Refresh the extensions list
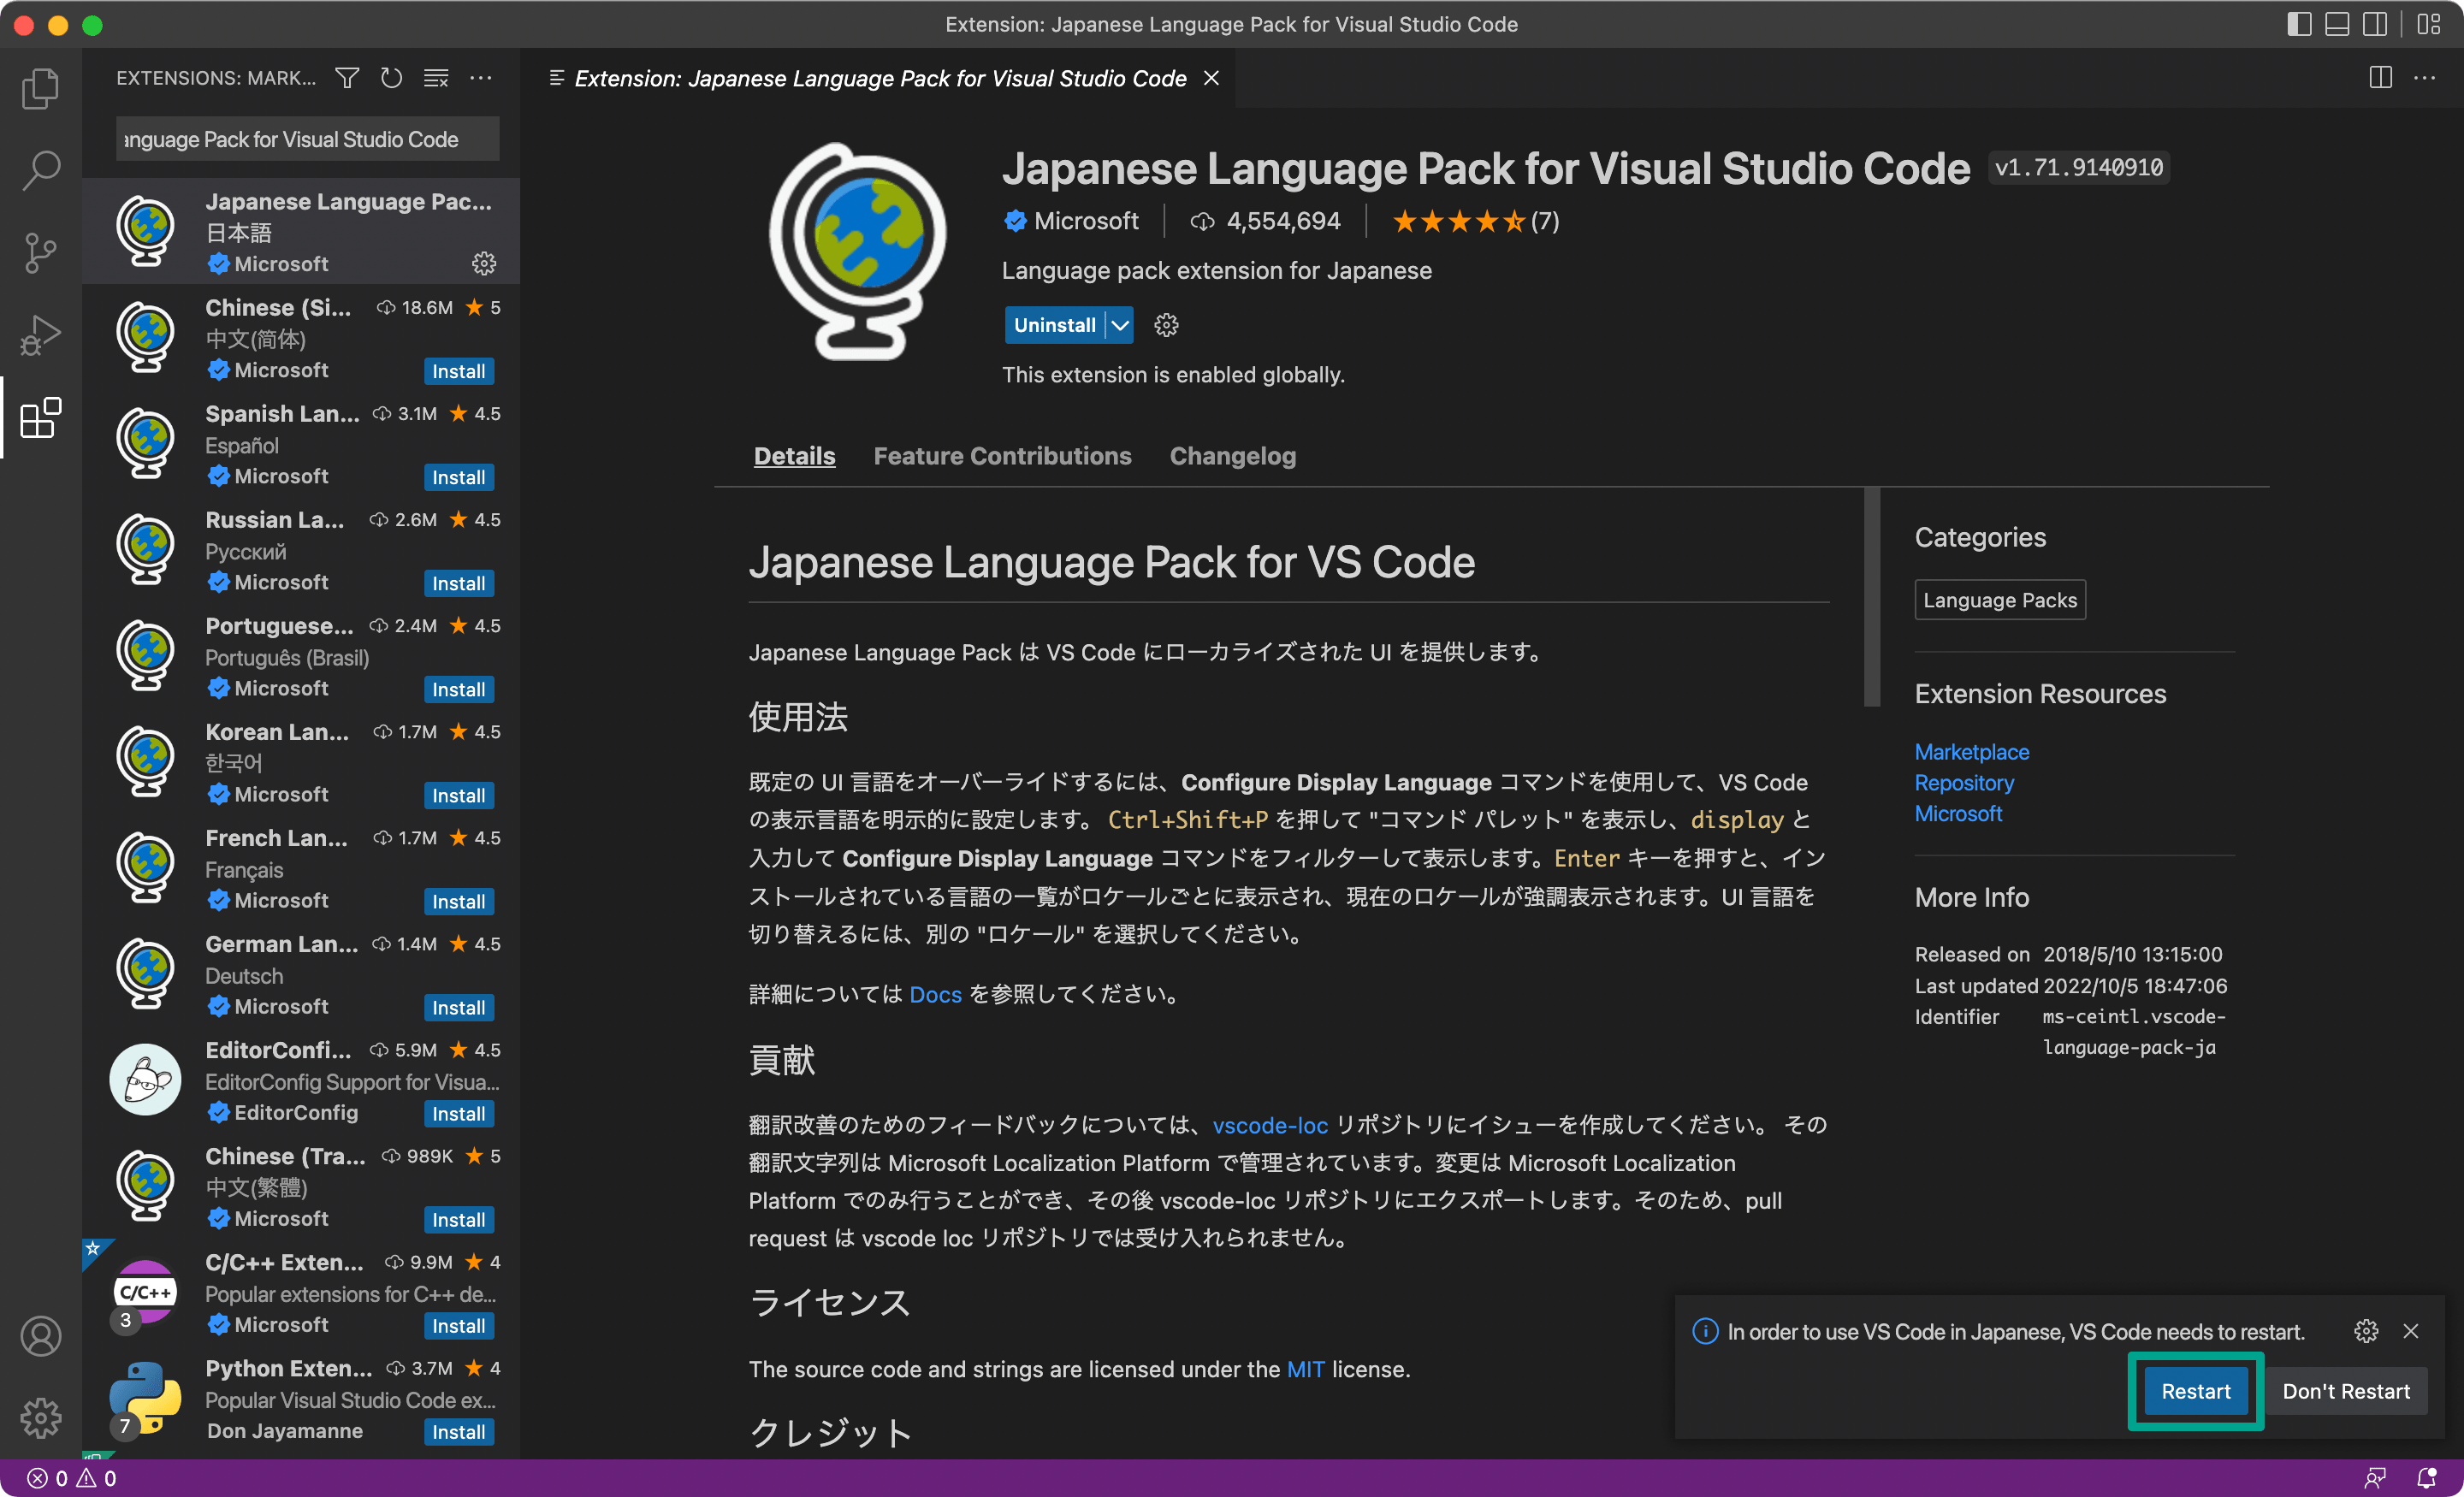This screenshot has height=1497, width=2464. pyautogui.click(x=391, y=78)
